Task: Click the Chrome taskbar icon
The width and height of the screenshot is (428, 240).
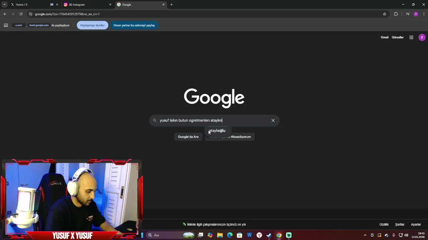Action: (279, 235)
